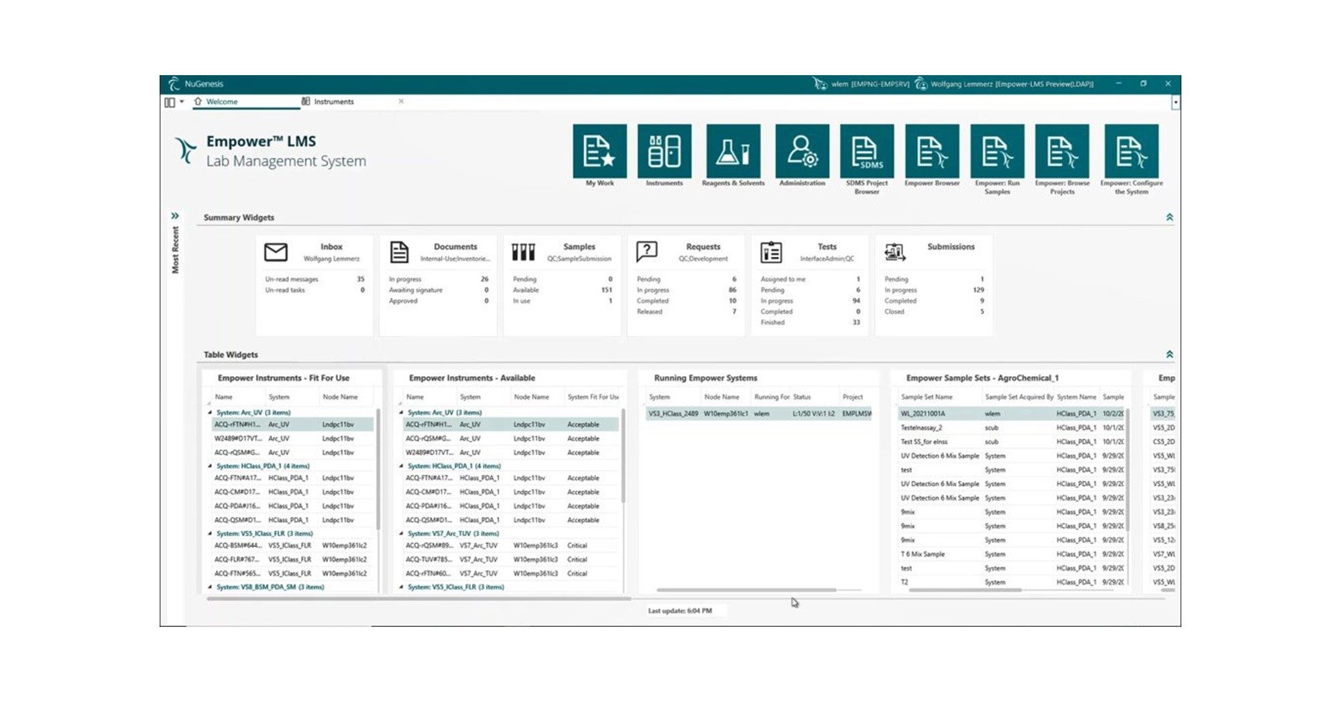
Task: Click the Wolfgang Lemmerz user icon
Action: (x=921, y=84)
